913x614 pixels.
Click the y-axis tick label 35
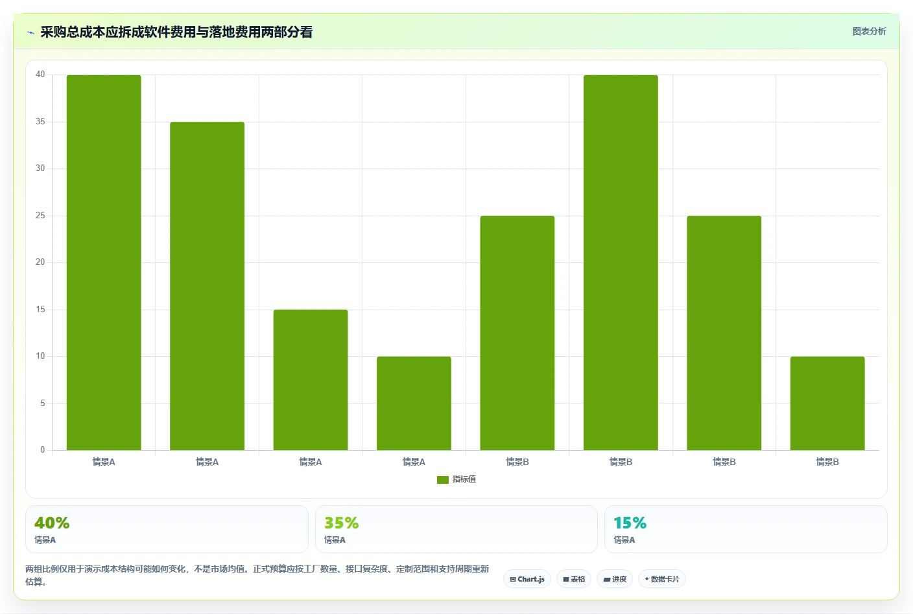point(40,122)
